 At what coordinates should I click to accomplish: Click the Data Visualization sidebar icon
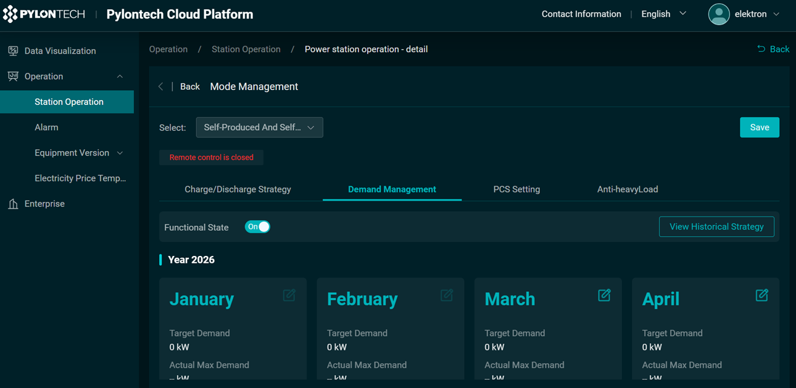[x=13, y=51]
